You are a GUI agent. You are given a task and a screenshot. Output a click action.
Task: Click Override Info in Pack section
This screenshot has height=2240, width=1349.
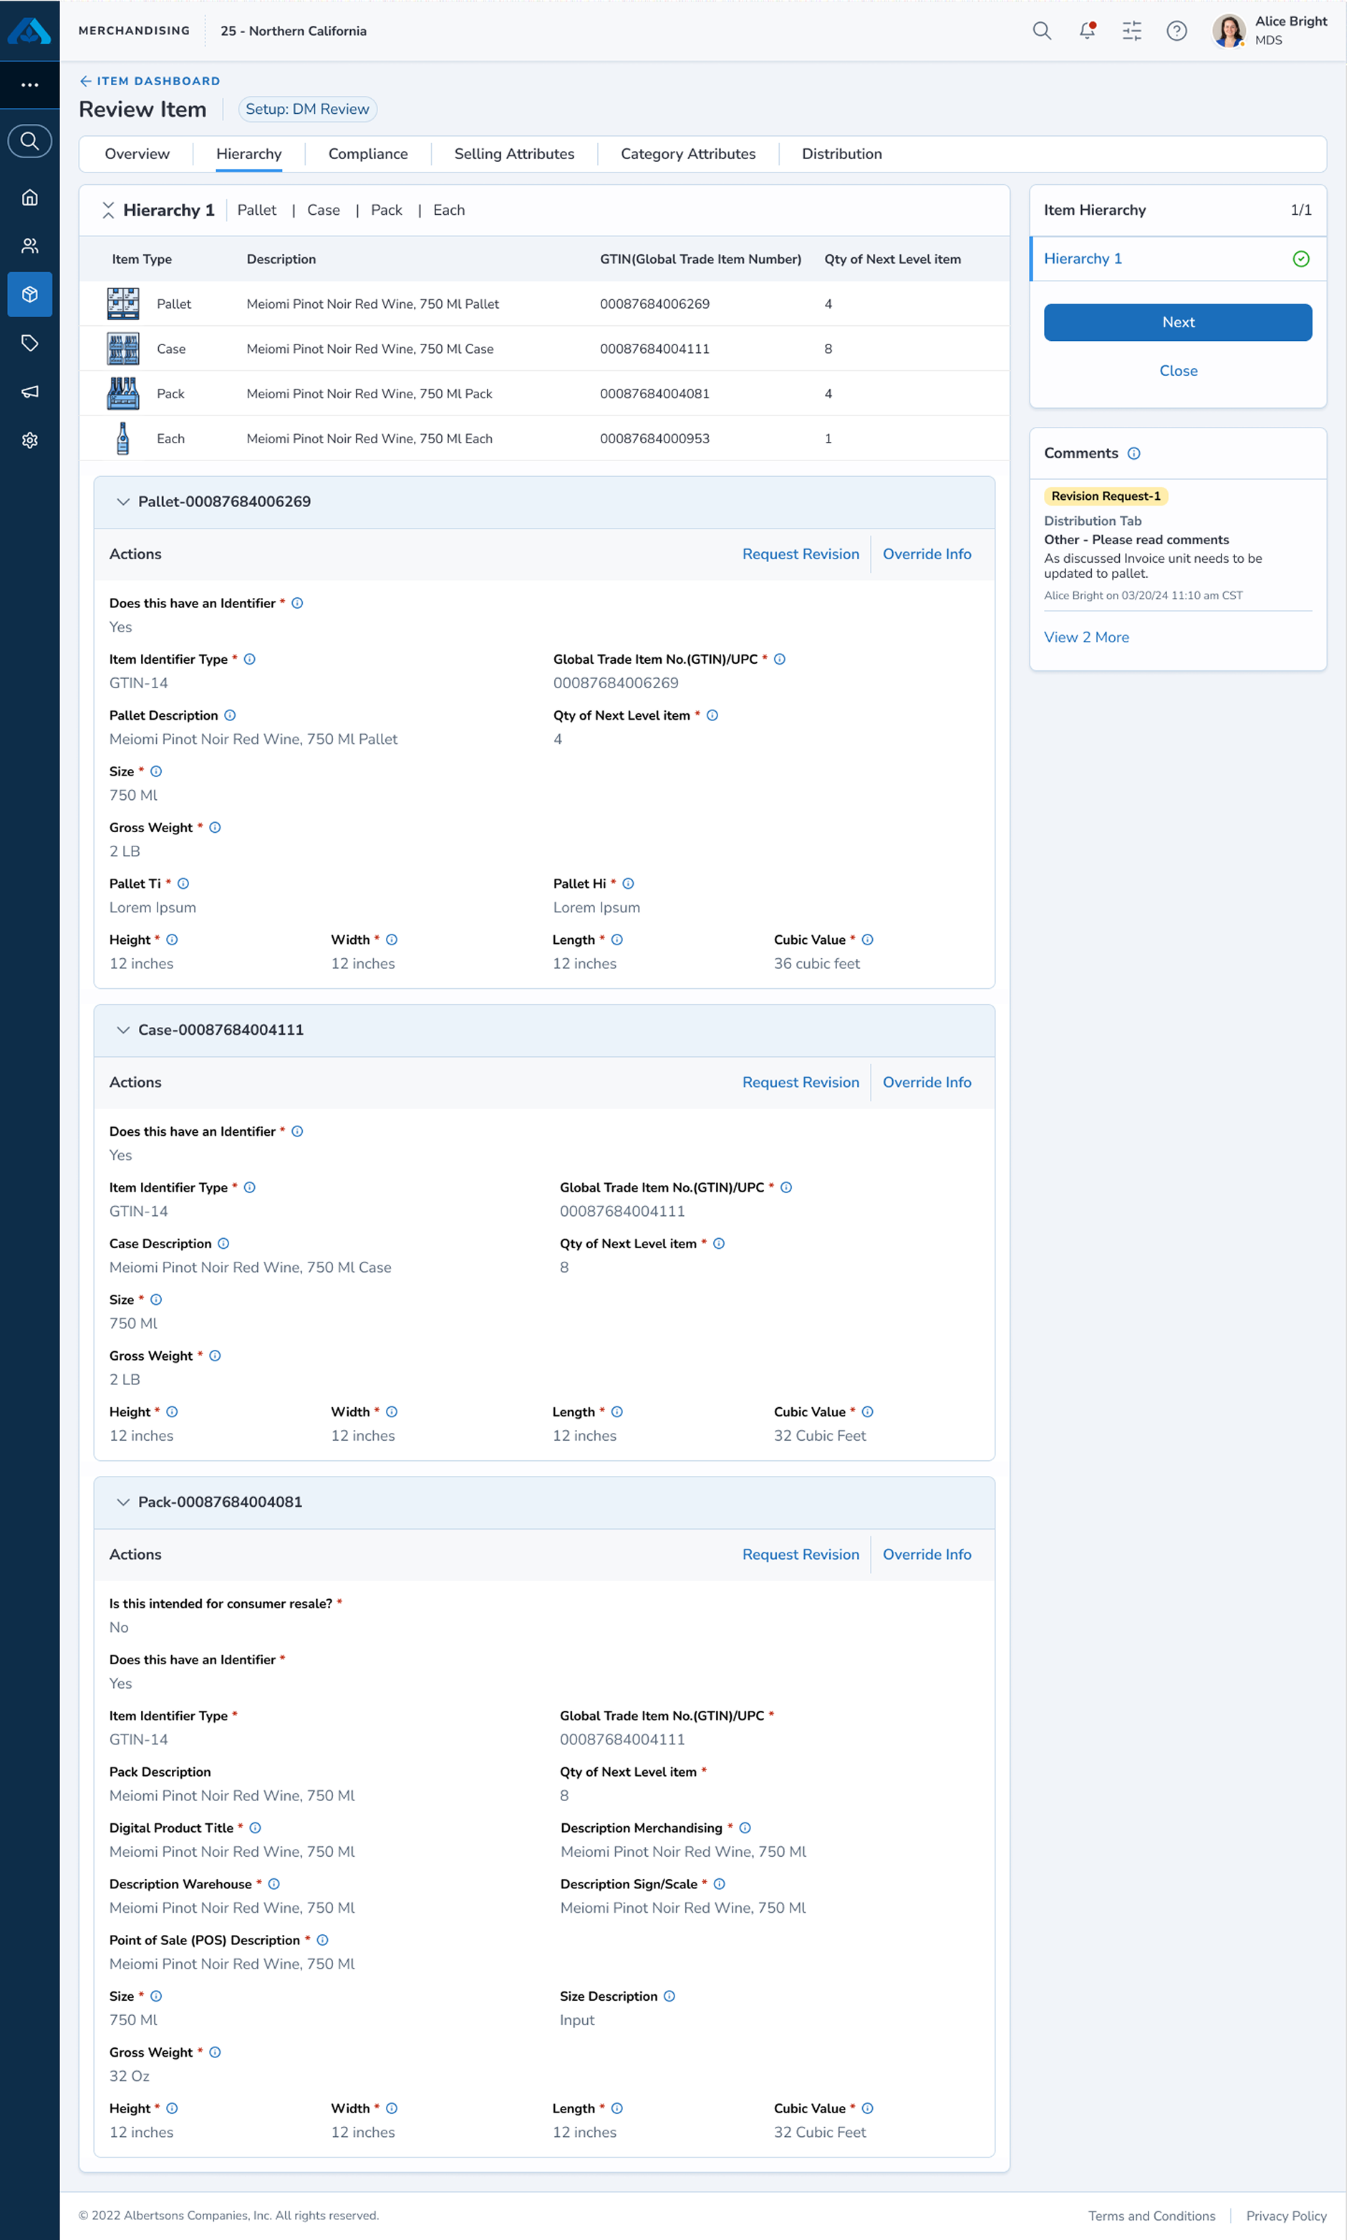(x=927, y=1555)
